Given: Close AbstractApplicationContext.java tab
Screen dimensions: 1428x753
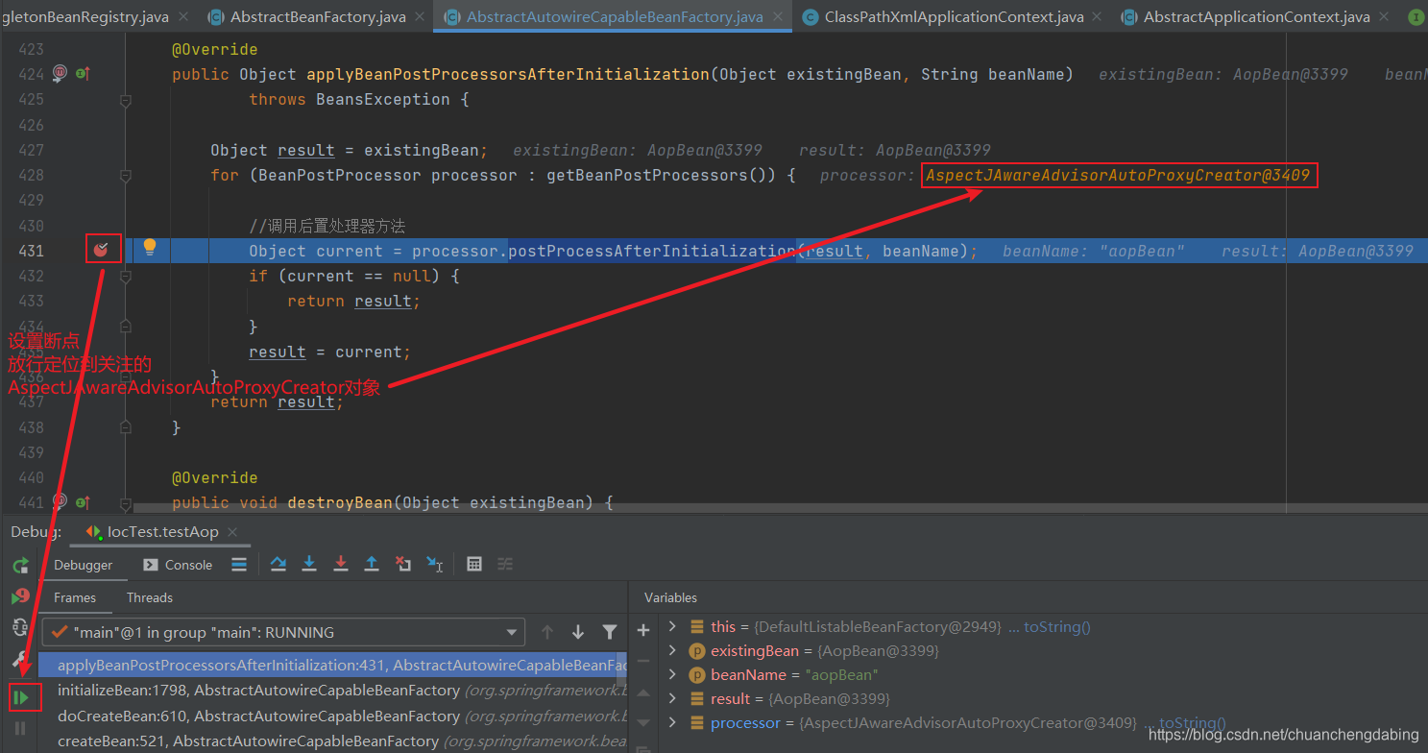Looking at the screenshot, I should click(1383, 17).
